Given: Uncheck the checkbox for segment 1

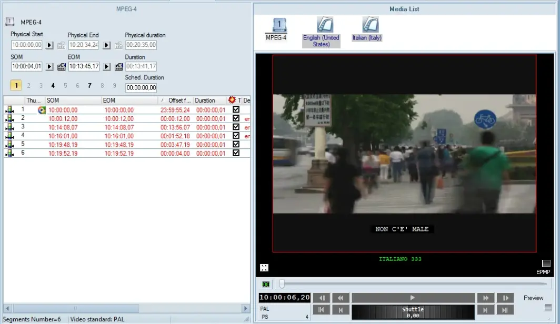Looking at the screenshot, I should [x=236, y=110].
